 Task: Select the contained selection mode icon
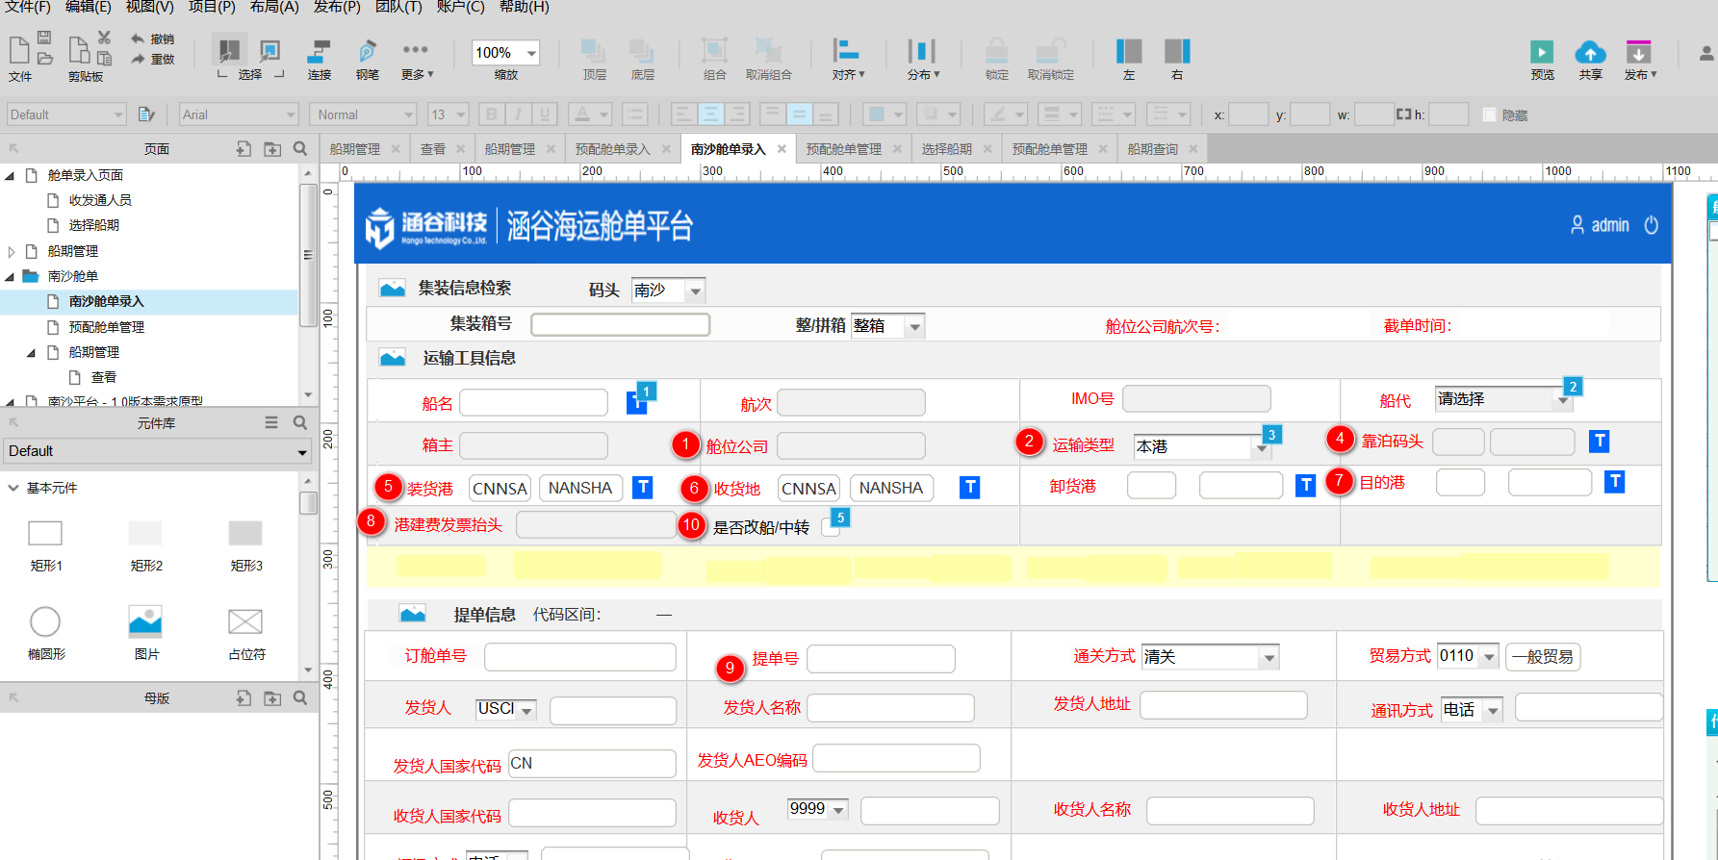pyautogui.click(x=270, y=49)
